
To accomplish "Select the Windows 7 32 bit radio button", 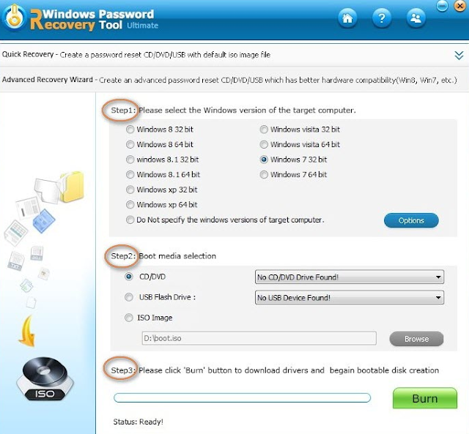I will (264, 160).
